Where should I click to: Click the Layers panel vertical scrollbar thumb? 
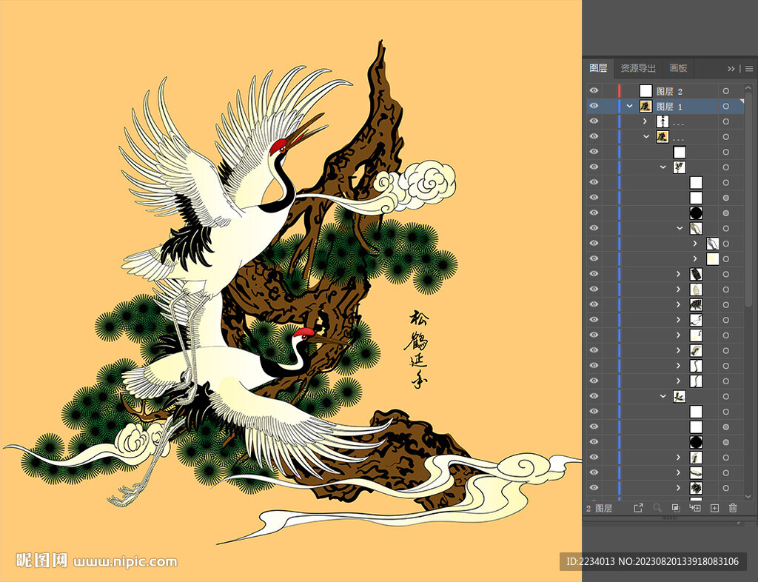point(749,199)
